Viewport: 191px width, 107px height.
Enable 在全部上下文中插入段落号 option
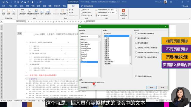136,57
